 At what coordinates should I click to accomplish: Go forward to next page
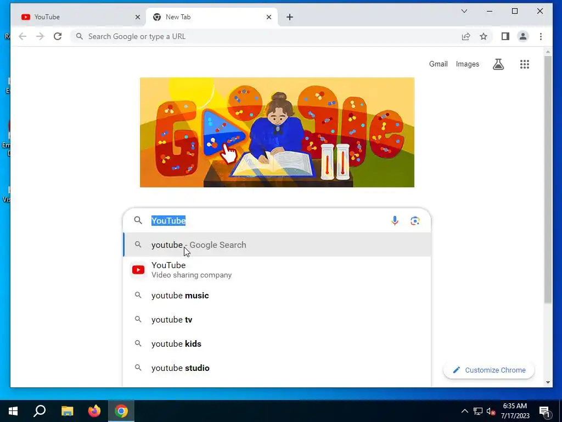(40, 36)
